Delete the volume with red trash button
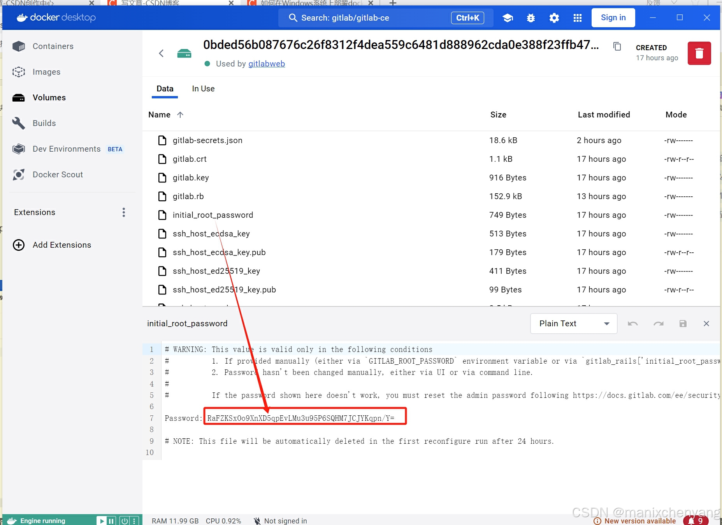The image size is (722, 525). [699, 53]
